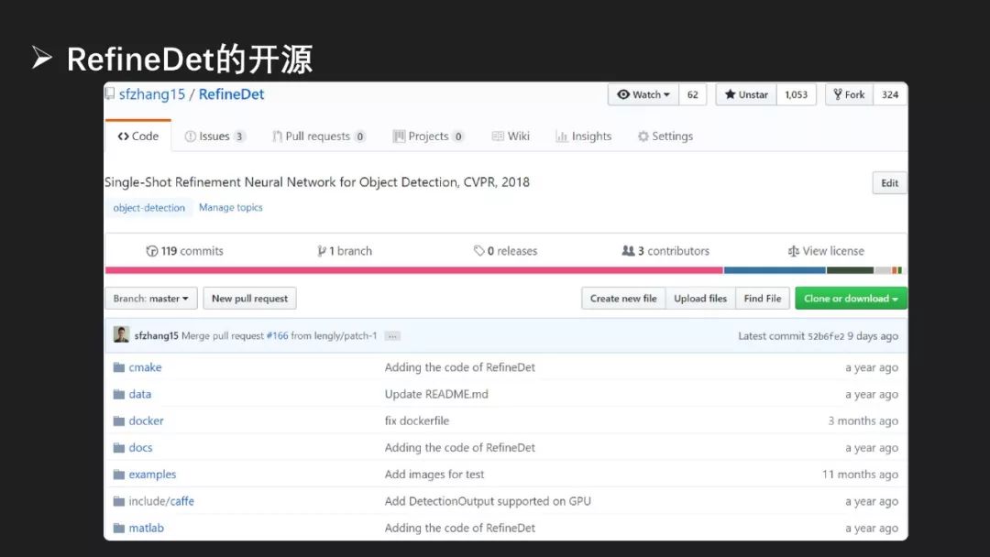Open the data folder
The width and height of the screenshot is (990, 557).
click(x=140, y=394)
